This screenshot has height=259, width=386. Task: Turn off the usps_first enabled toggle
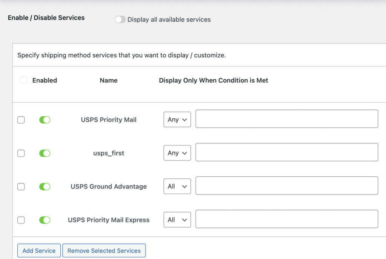coord(44,153)
